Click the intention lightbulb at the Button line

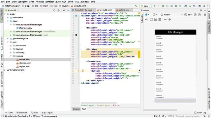coord(83,71)
